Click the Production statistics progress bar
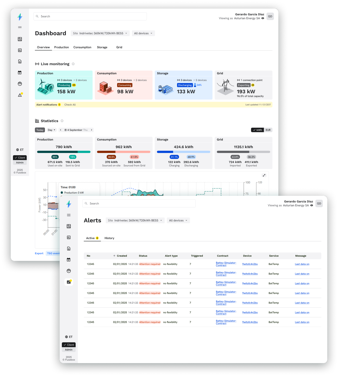Image resolution: width=338 pixels, height=376 pixels. click(64, 152)
